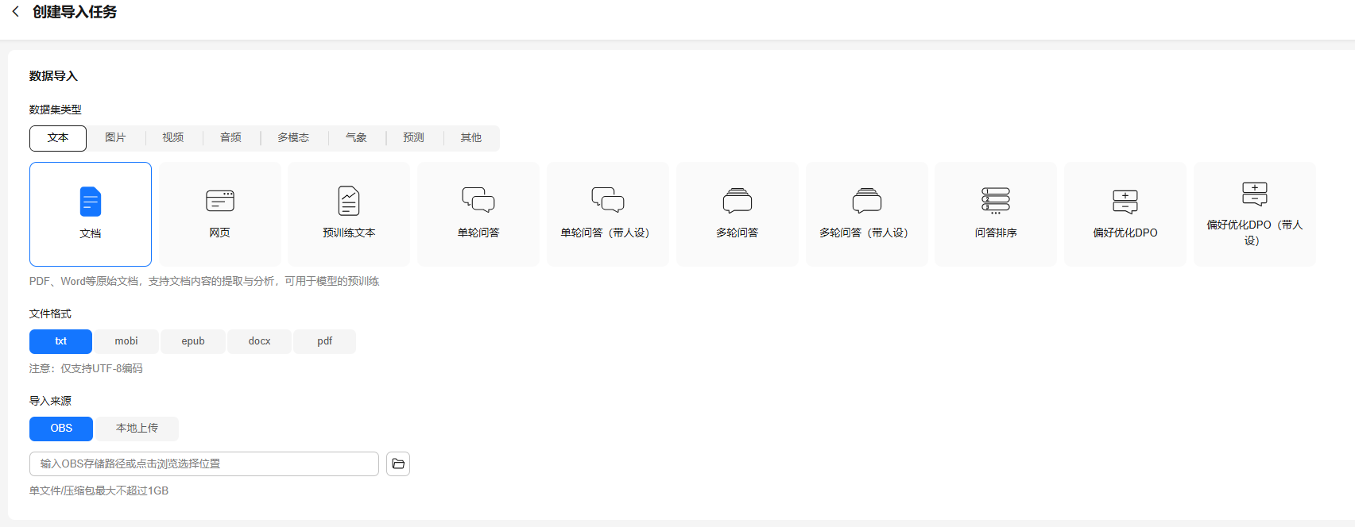Focus the OBS storage path input field
This screenshot has height=527, width=1355.
204,464
